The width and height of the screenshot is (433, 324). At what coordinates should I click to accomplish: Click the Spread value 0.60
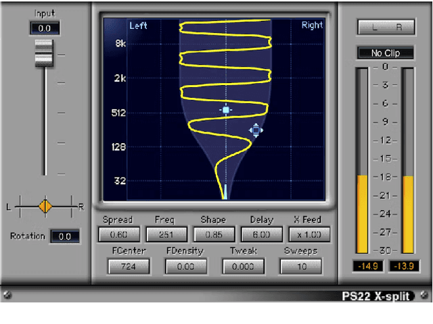118,235
